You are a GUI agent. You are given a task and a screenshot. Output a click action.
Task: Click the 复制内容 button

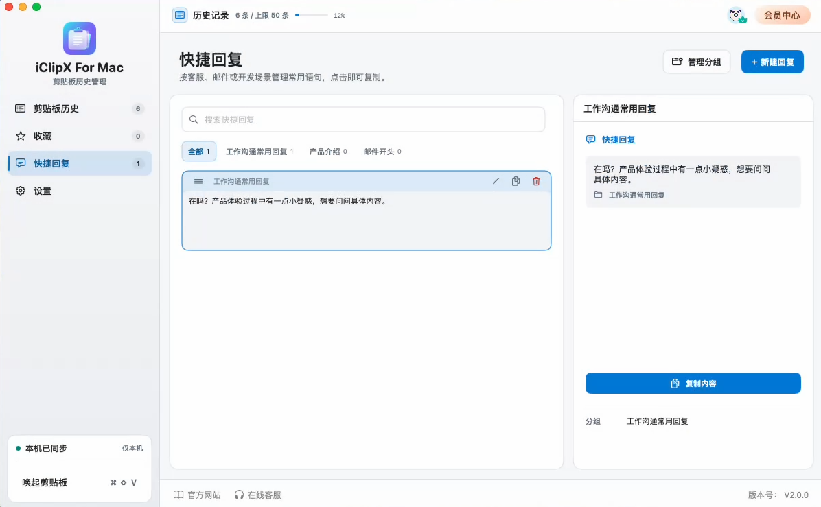click(693, 383)
